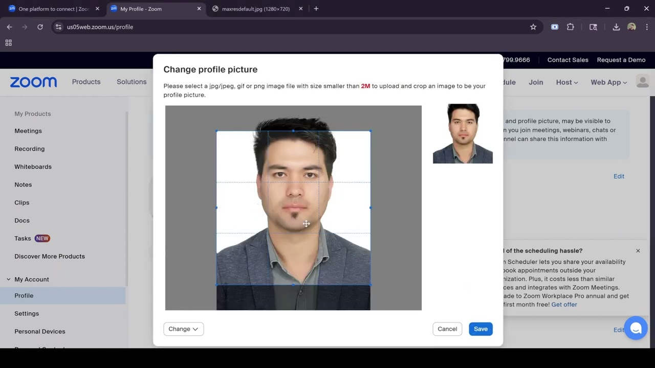Click the Get offer link
Image resolution: width=655 pixels, height=368 pixels.
[564, 305]
